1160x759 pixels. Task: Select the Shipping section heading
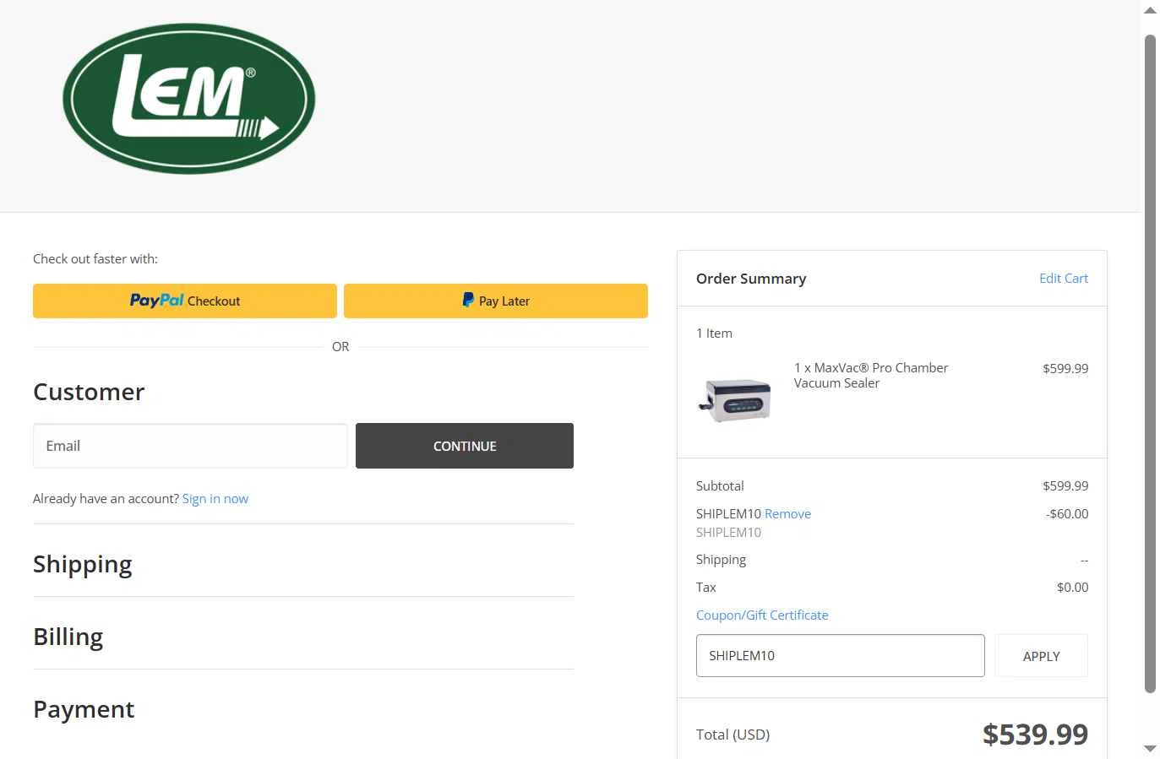pos(83,564)
